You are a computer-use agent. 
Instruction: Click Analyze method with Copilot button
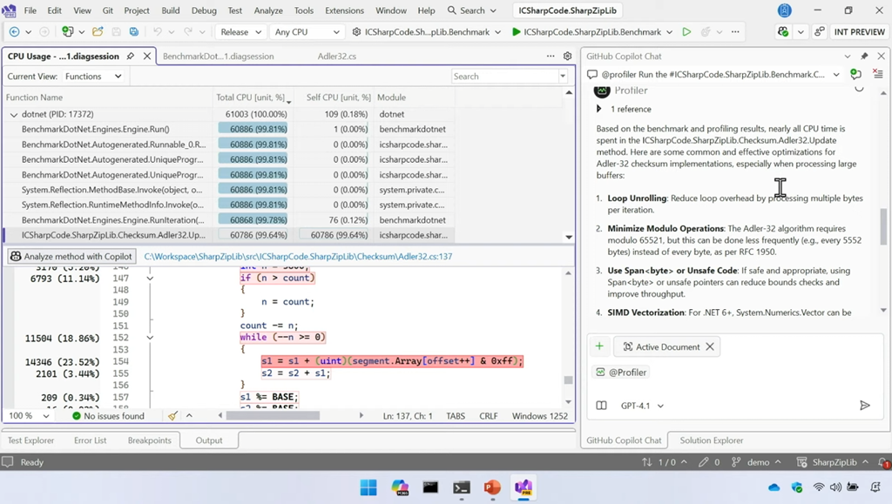pyautogui.click(x=71, y=256)
